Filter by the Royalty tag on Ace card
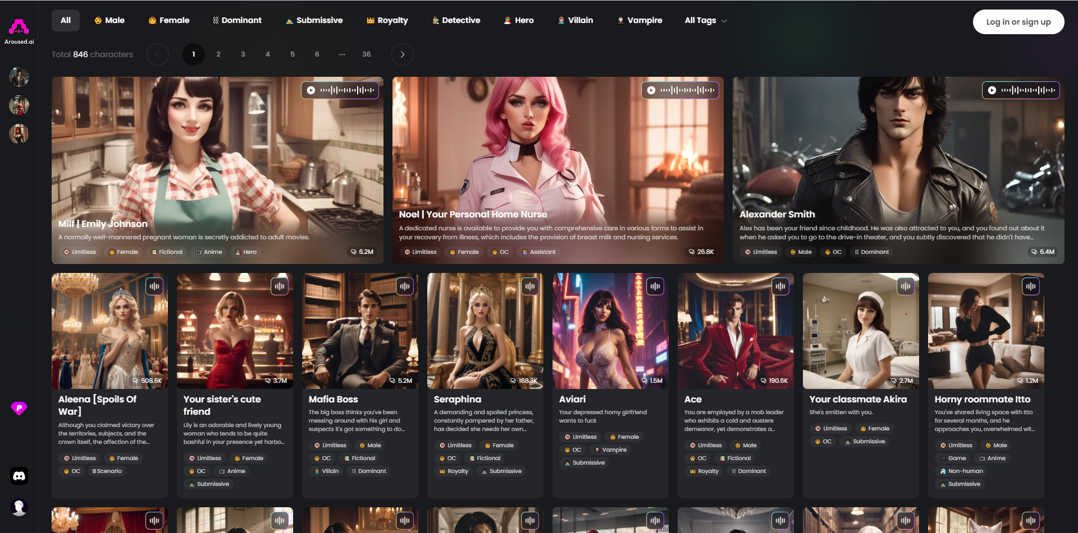Viewport: 1078px width, 533px height. [704, 471]
